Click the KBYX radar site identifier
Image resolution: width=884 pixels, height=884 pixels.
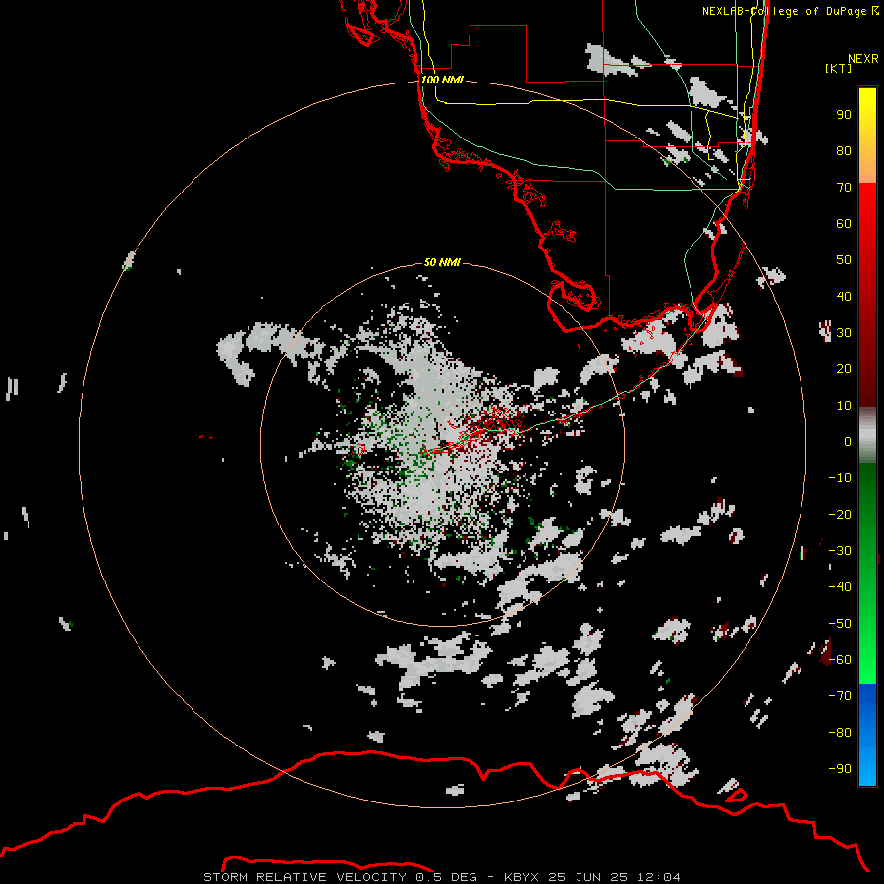click(522, 877)
